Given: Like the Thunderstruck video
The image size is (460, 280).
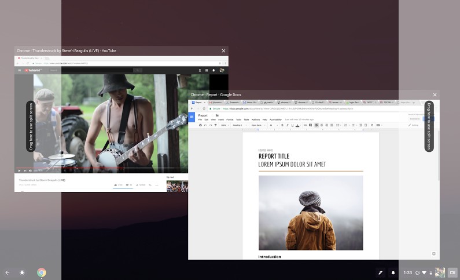Looking at the screenshot, I should point(118,185).
